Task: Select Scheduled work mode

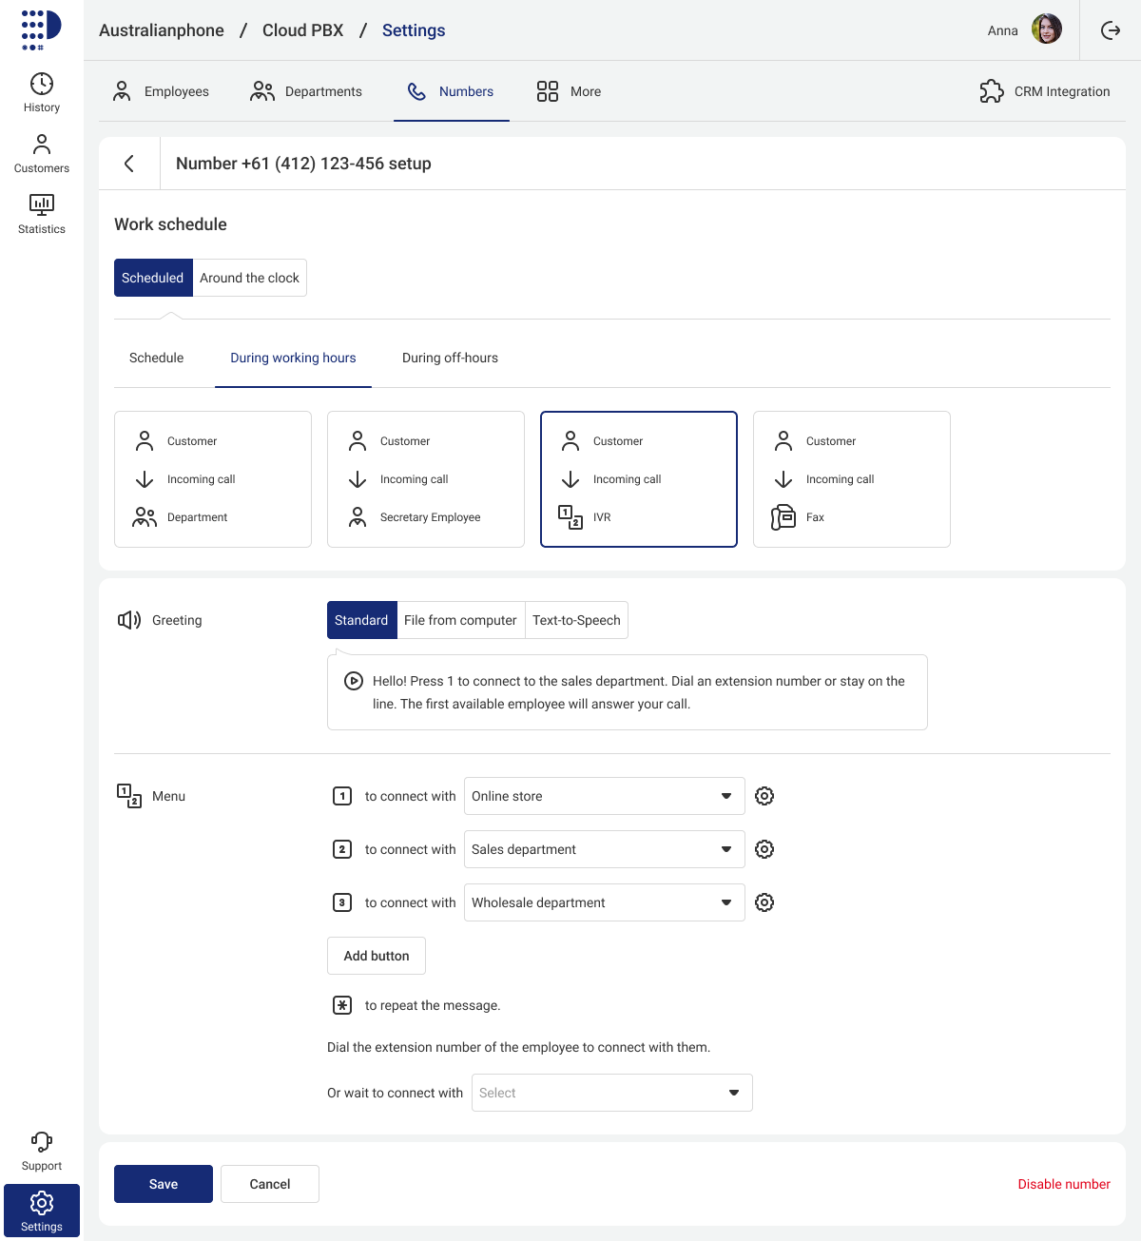Action: tap(153, 278)
